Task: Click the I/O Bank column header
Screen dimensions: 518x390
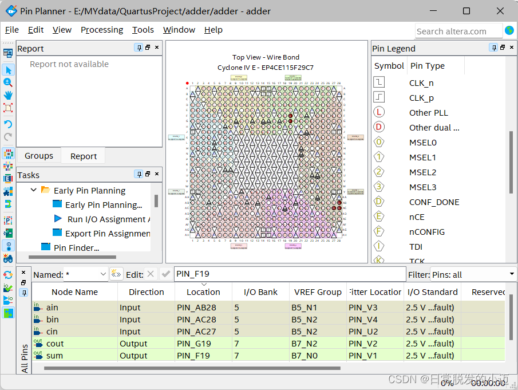Action: 260,292
